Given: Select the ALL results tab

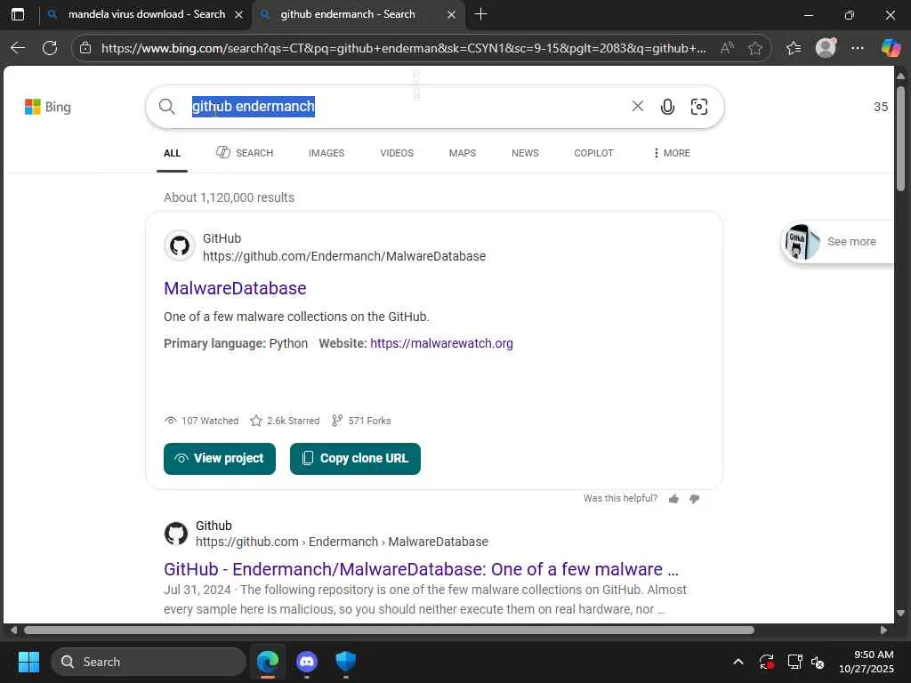Looking at the screenshot, I should click(x=172, y=153).
